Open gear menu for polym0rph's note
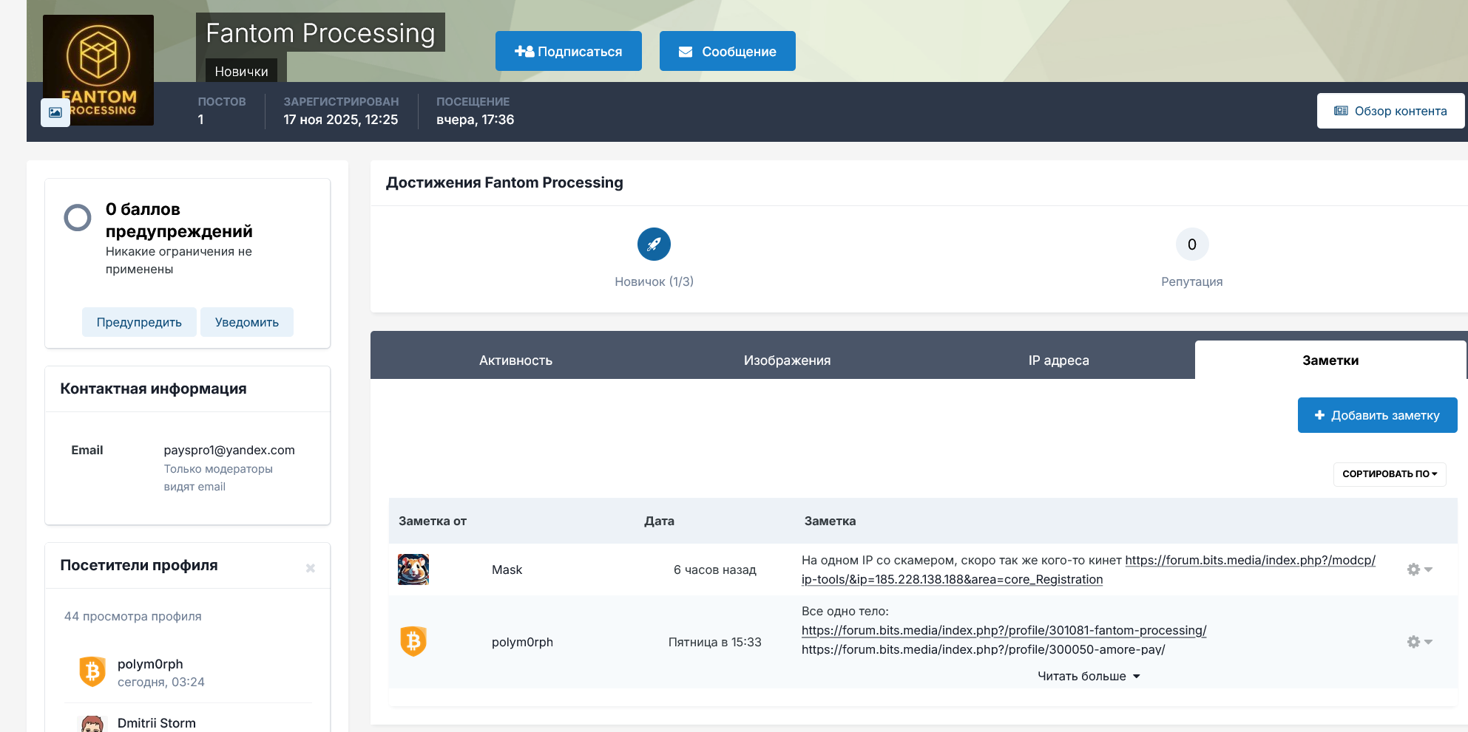This screenshot has width=1468, height=732. click(1418, 642)
